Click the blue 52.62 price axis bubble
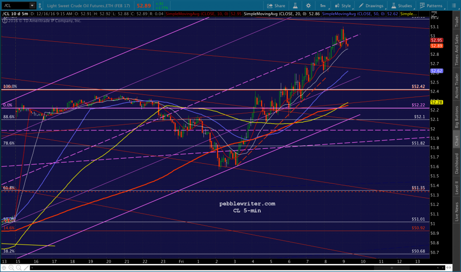The image size is (461, 272). pos(437,71)
